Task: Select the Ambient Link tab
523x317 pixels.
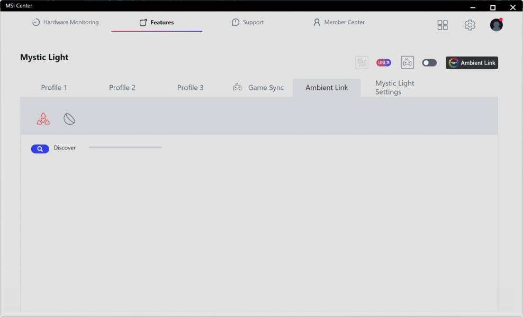Action: (327, 88)
